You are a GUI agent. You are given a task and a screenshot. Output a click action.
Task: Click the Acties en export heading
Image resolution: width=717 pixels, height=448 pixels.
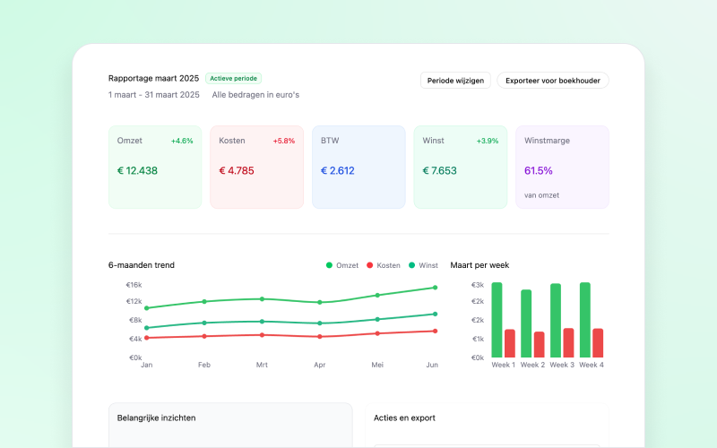click(404, 418)
